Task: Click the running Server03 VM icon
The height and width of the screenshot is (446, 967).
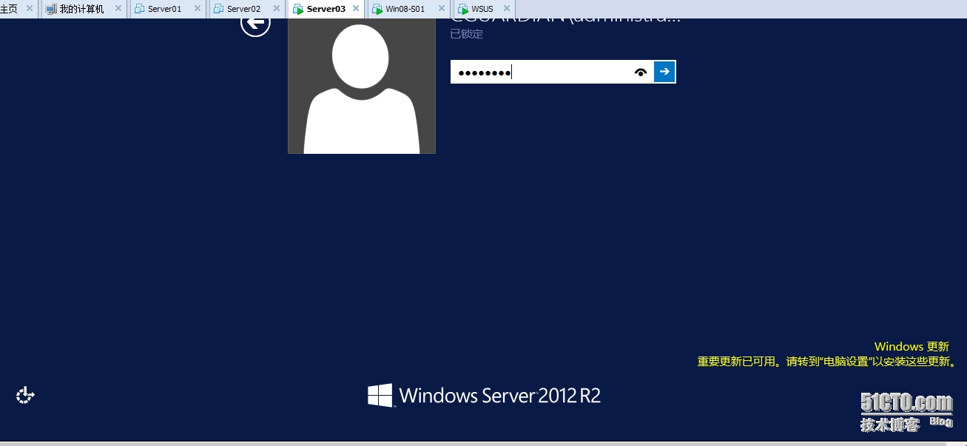Action: pyautogui.click(x=298, y=9)
